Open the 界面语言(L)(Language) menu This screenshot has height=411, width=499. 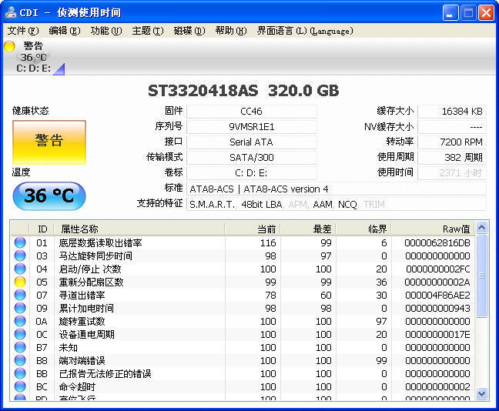click(x=304, y=31)
